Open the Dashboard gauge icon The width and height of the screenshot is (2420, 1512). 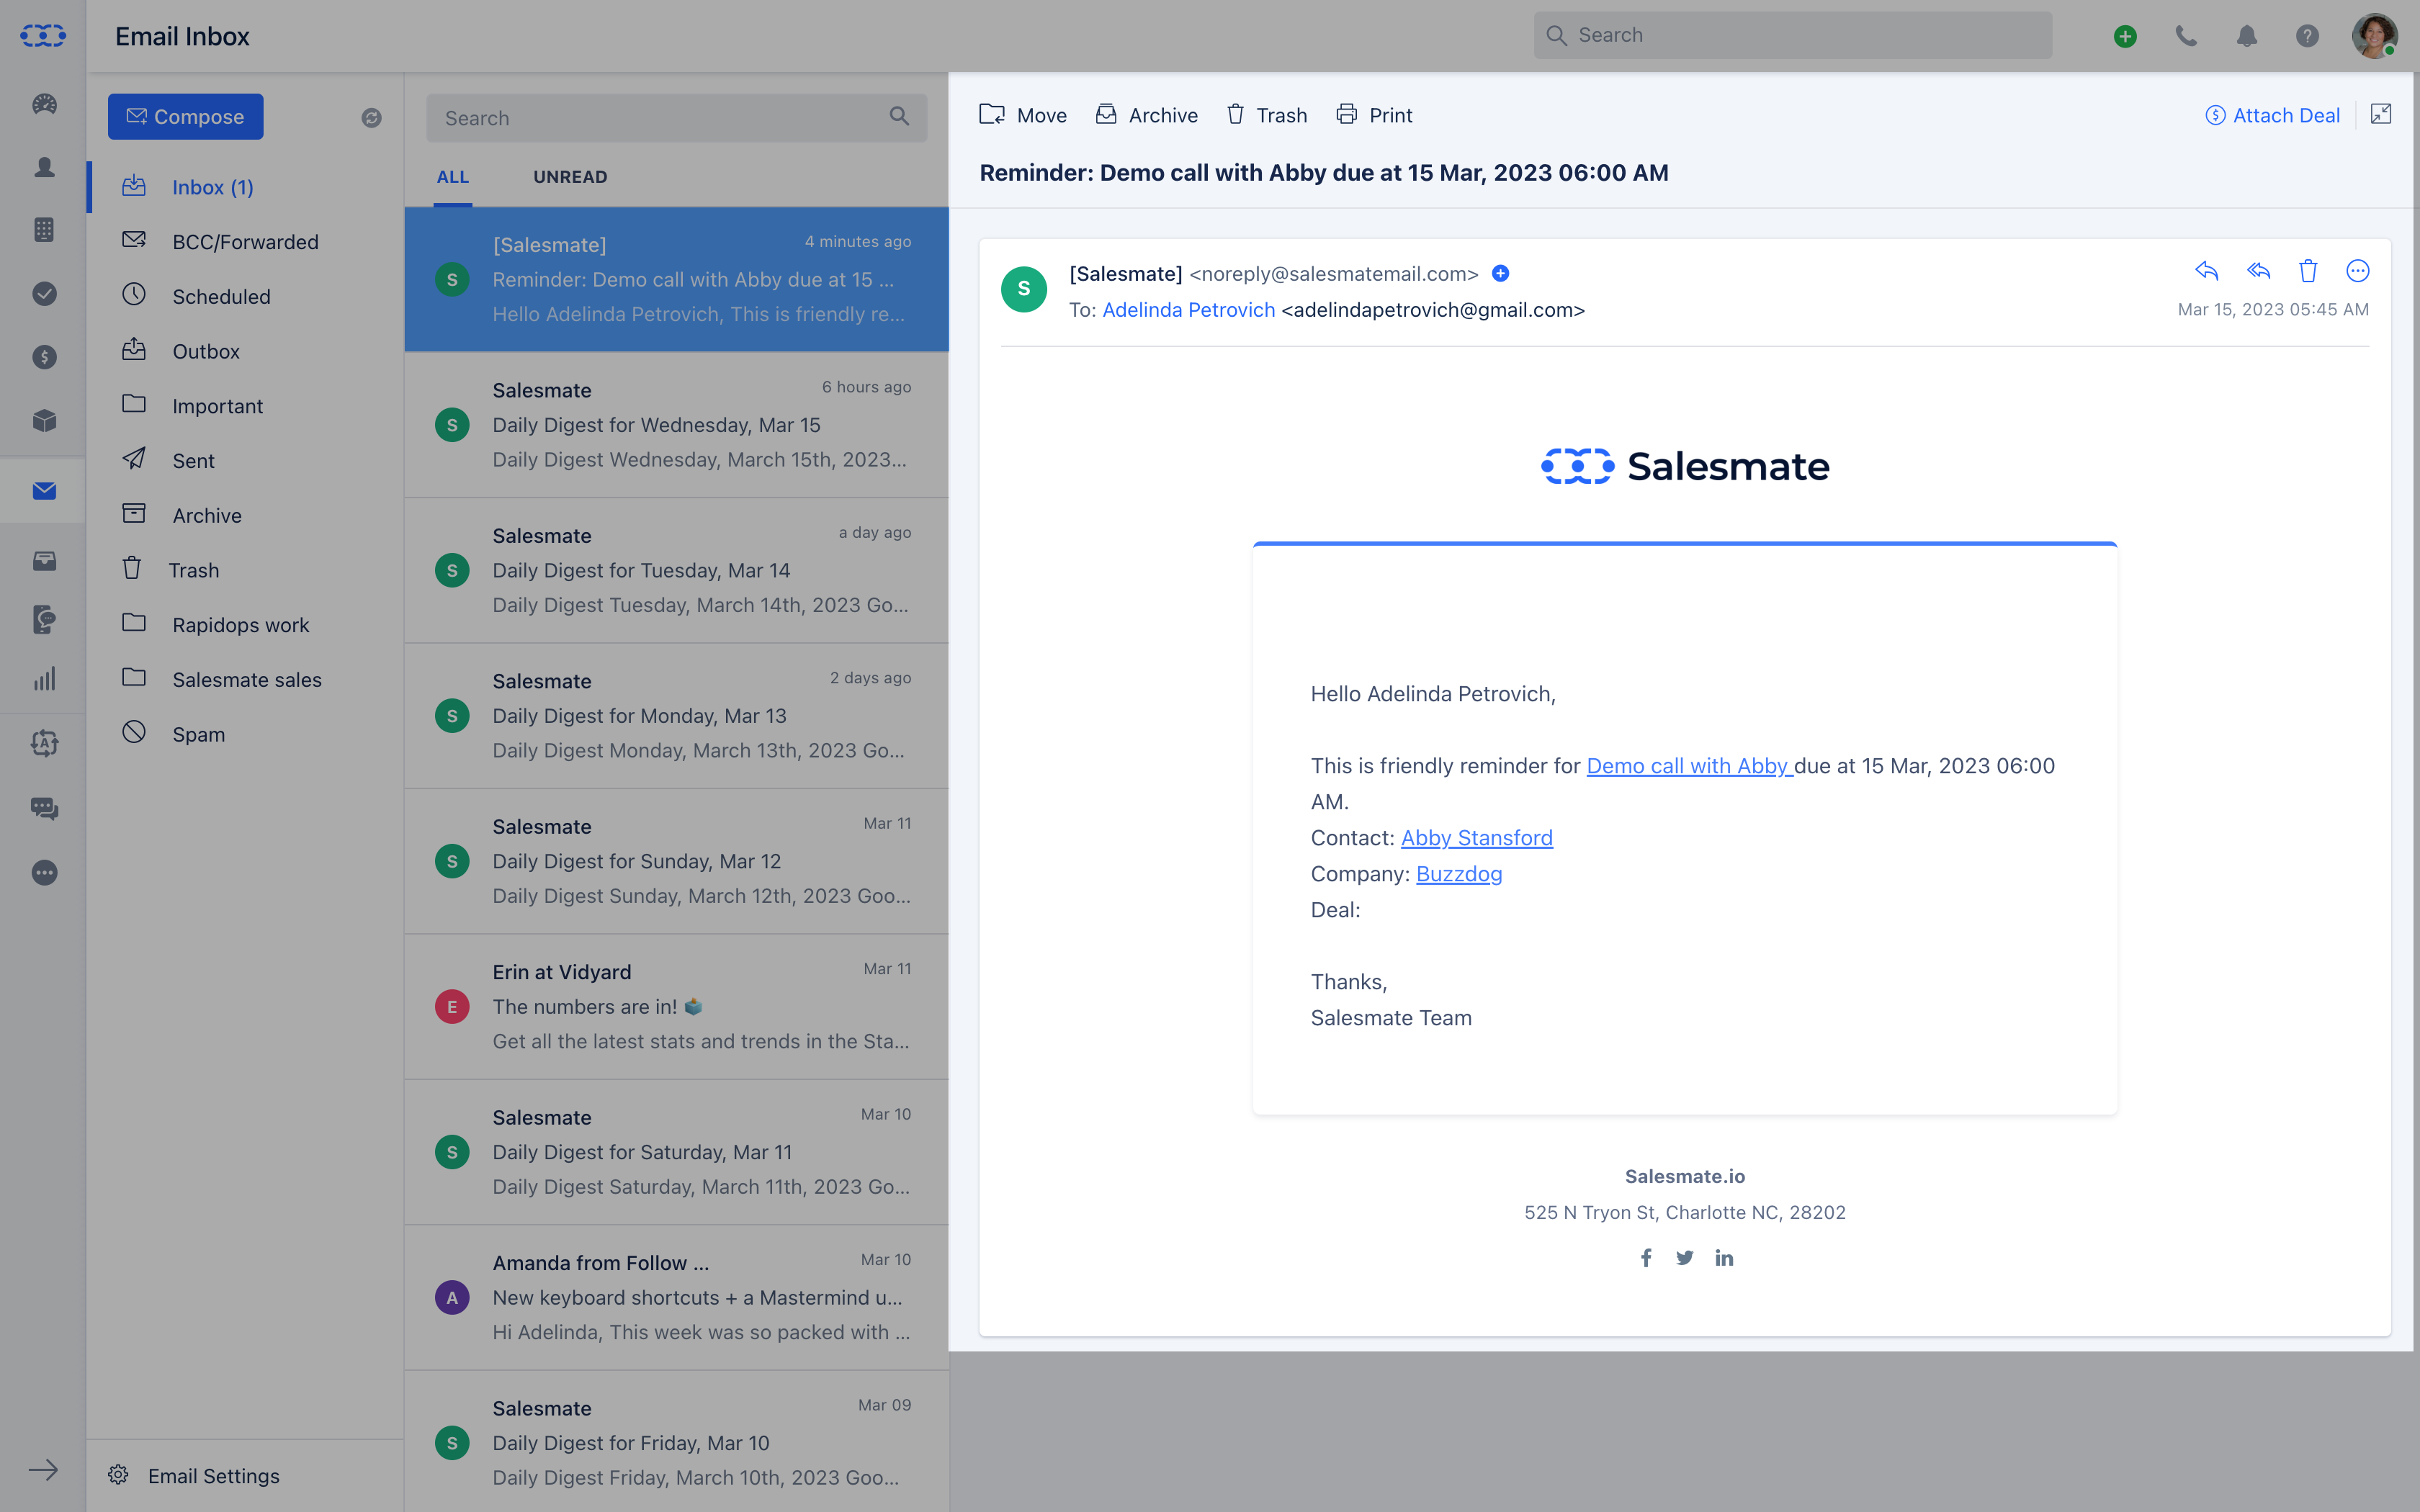pos(44,104)
